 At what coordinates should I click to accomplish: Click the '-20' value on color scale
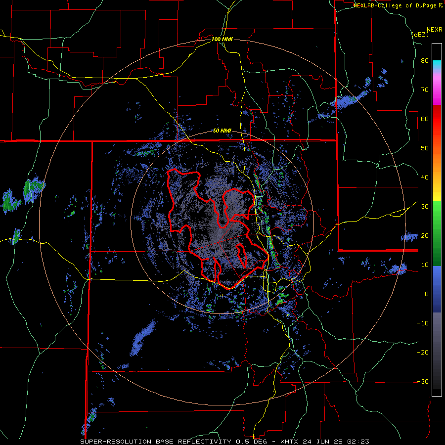click(x=423, y=352)
